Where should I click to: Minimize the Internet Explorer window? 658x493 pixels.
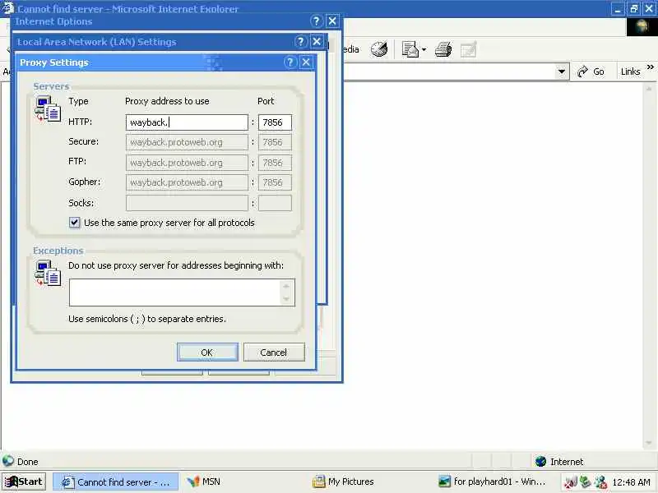pyautogui.click(x=618, y=8)
